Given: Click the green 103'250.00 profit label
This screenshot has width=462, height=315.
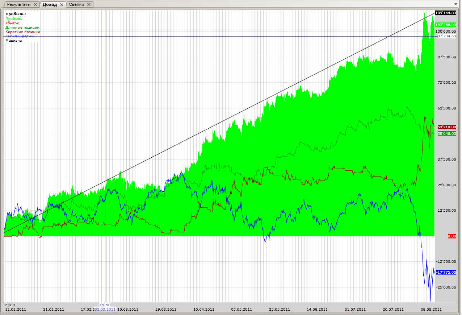Looking at the screenshot, I should point(446,25).
